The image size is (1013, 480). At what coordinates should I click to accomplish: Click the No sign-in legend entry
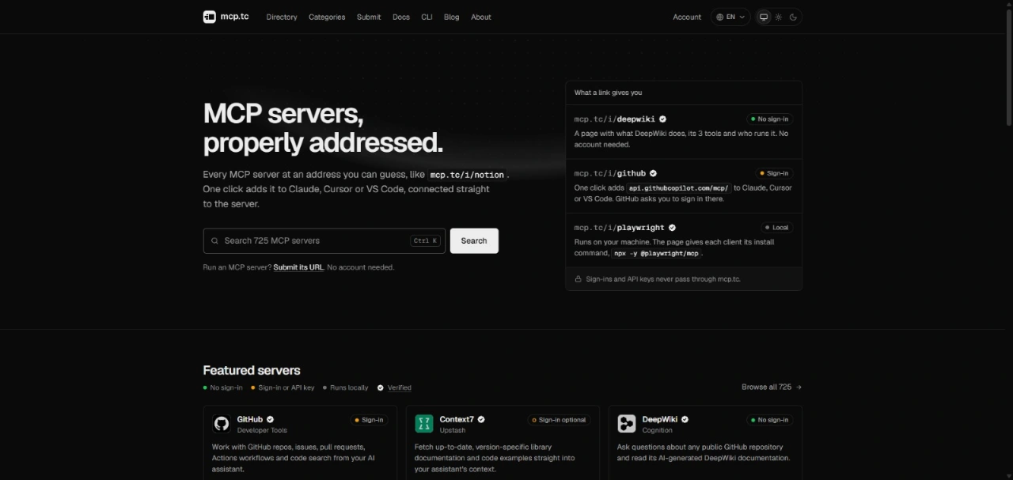coord(223,387)
